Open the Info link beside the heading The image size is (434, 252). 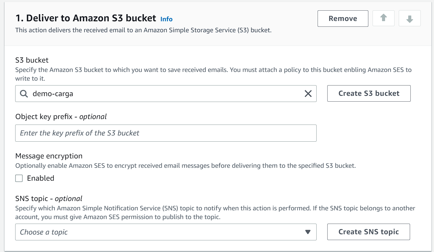[x=166, y=19]
